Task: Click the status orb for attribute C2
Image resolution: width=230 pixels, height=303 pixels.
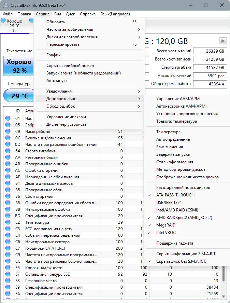Action: pos(8,222)
